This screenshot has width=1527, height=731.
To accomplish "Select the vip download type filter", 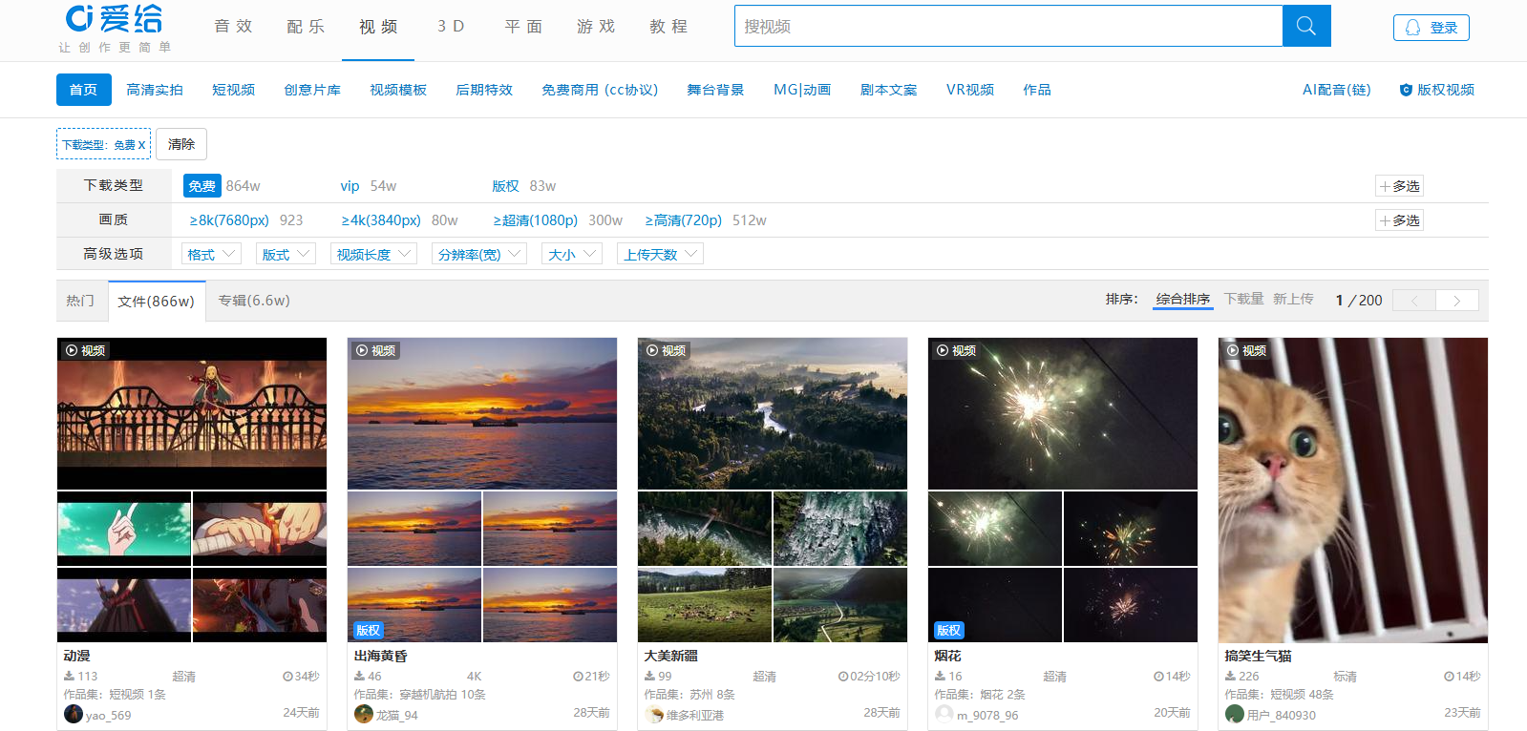I will 350,186.
